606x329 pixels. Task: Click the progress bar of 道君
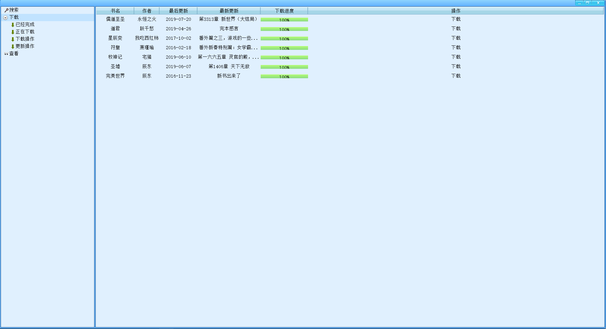[x=284, y=29]
